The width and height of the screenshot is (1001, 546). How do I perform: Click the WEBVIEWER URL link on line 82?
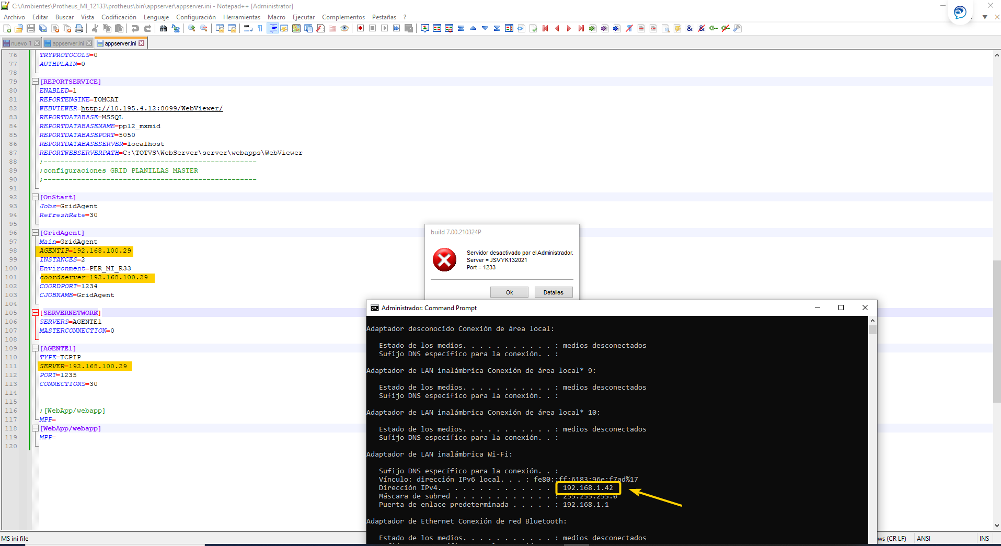[x=152, y=108]
